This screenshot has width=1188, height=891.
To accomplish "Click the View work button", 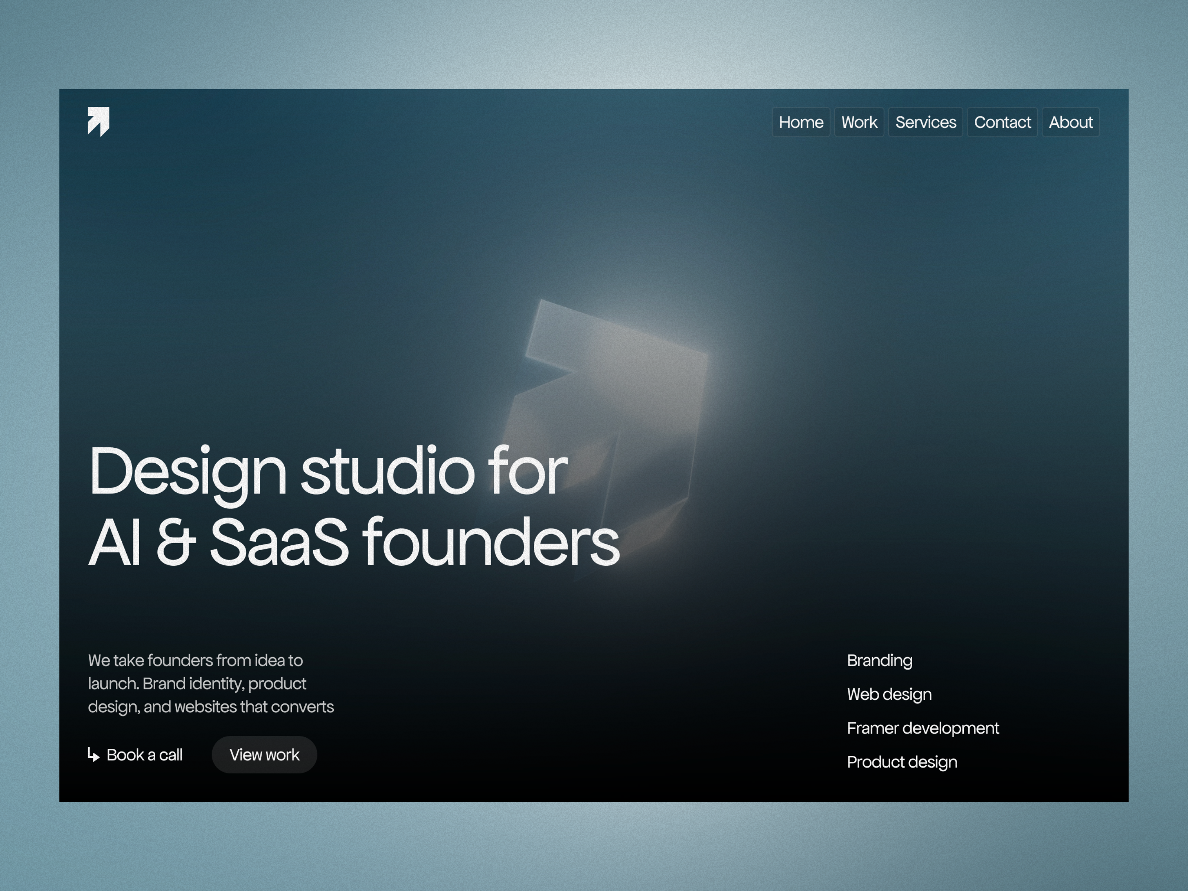I will [264, 755].
